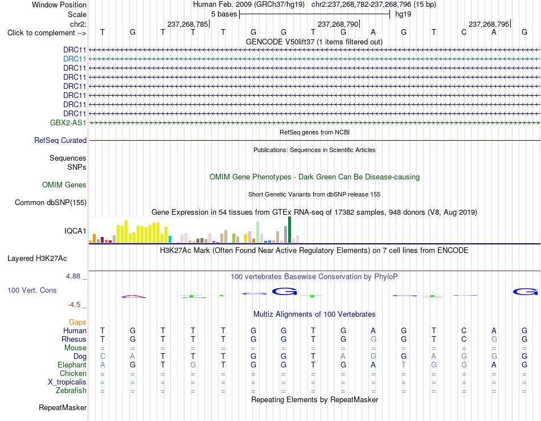Click the '100 Vert. Cons' track label
The height and width of the screenshot is (421, 541).
(32, 290)
